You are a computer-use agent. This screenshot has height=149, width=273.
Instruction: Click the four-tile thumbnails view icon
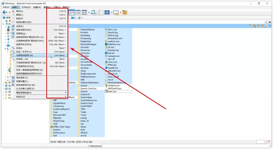[107, 12]
